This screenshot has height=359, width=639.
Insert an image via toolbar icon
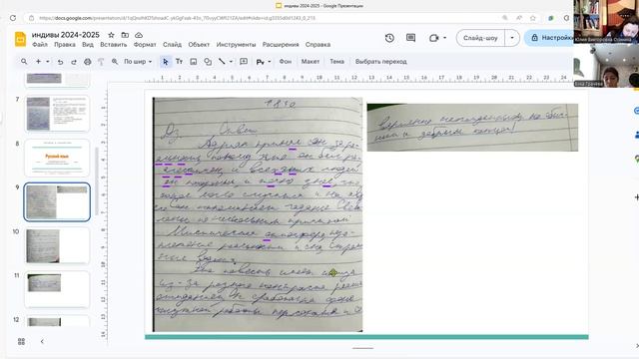193,62
